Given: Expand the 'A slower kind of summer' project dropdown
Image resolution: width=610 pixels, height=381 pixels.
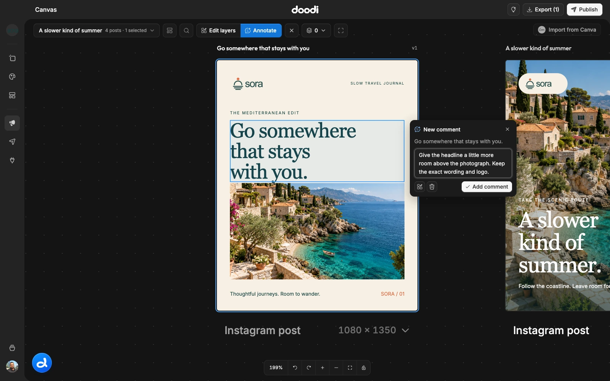Looking at the screenshot, I should [x=96, y=30].
